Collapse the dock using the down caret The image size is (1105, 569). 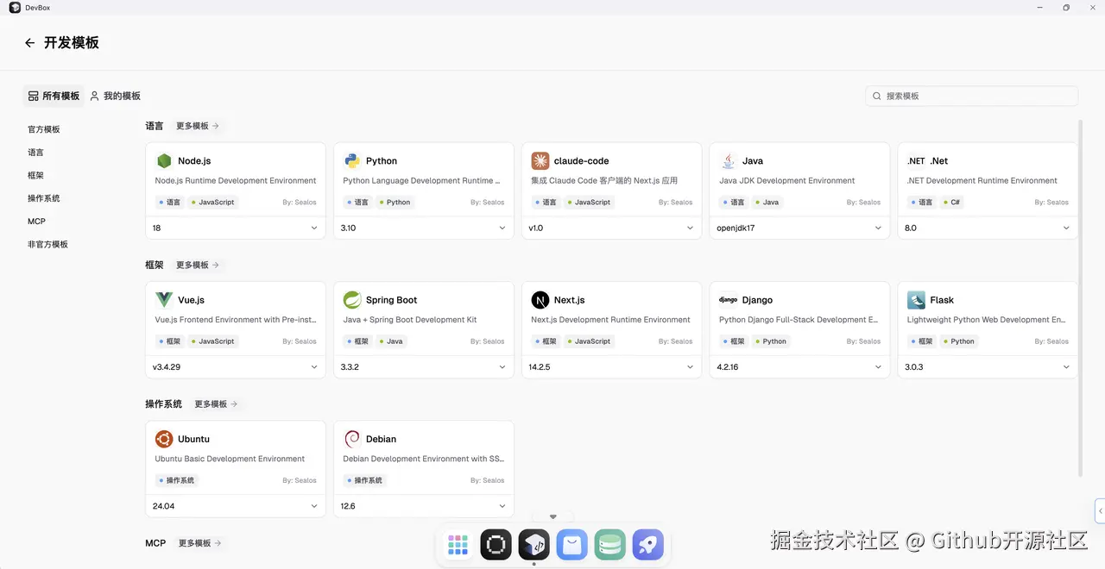coord(553,517)
